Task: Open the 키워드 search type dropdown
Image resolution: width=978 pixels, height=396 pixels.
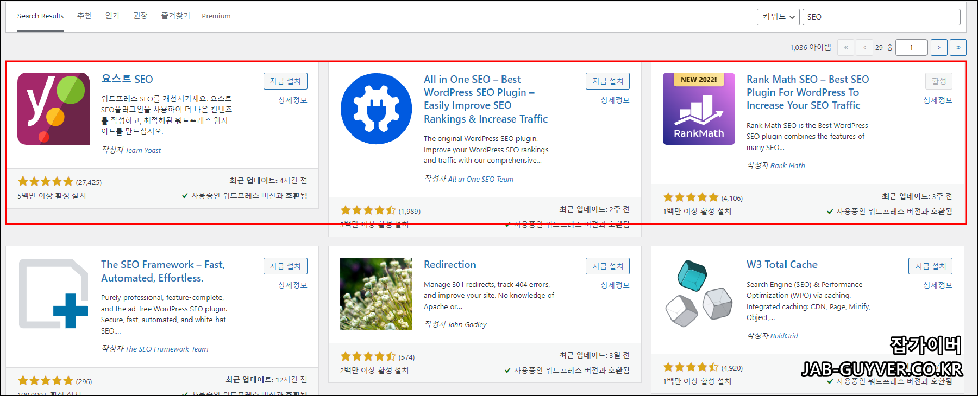Action: coord(778,17)
